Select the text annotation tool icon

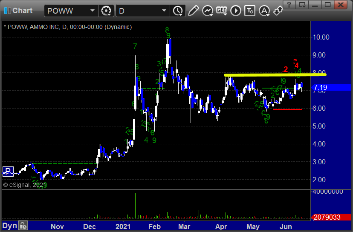coord(250,11)
